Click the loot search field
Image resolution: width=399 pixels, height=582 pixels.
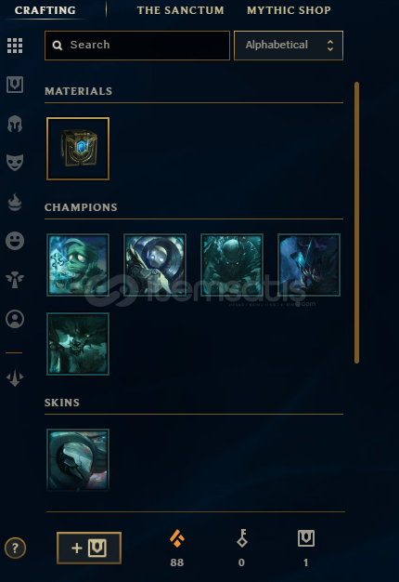tap(137, 46)
